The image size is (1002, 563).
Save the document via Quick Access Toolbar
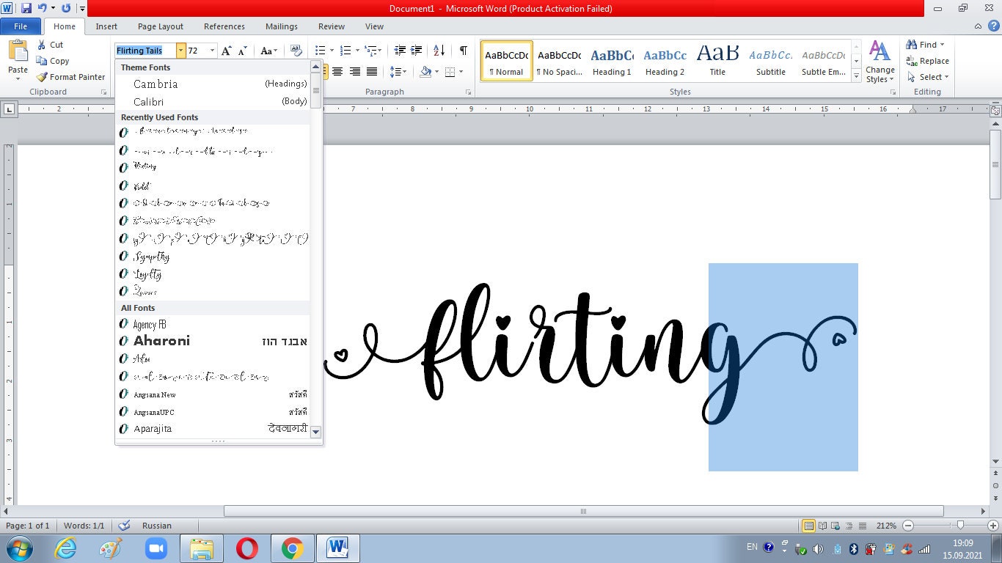click(27, 8)
